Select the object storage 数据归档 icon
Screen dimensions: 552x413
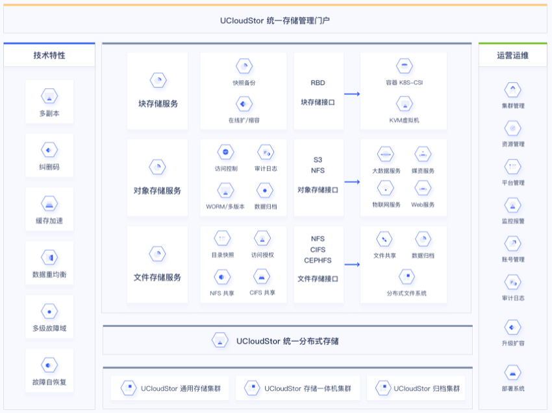point(265,191)
